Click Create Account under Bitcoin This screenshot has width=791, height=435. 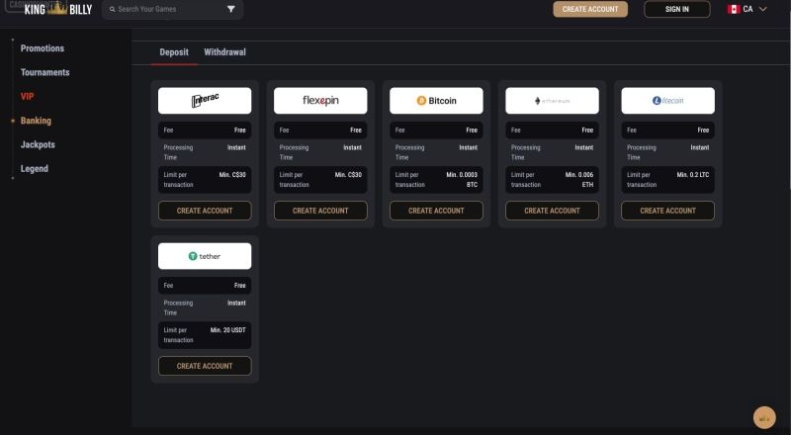point(436,211)
